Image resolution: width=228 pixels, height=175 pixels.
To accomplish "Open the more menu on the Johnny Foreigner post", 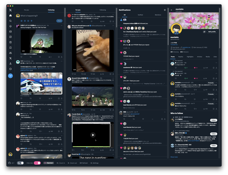I will click(x=62, y=25).
